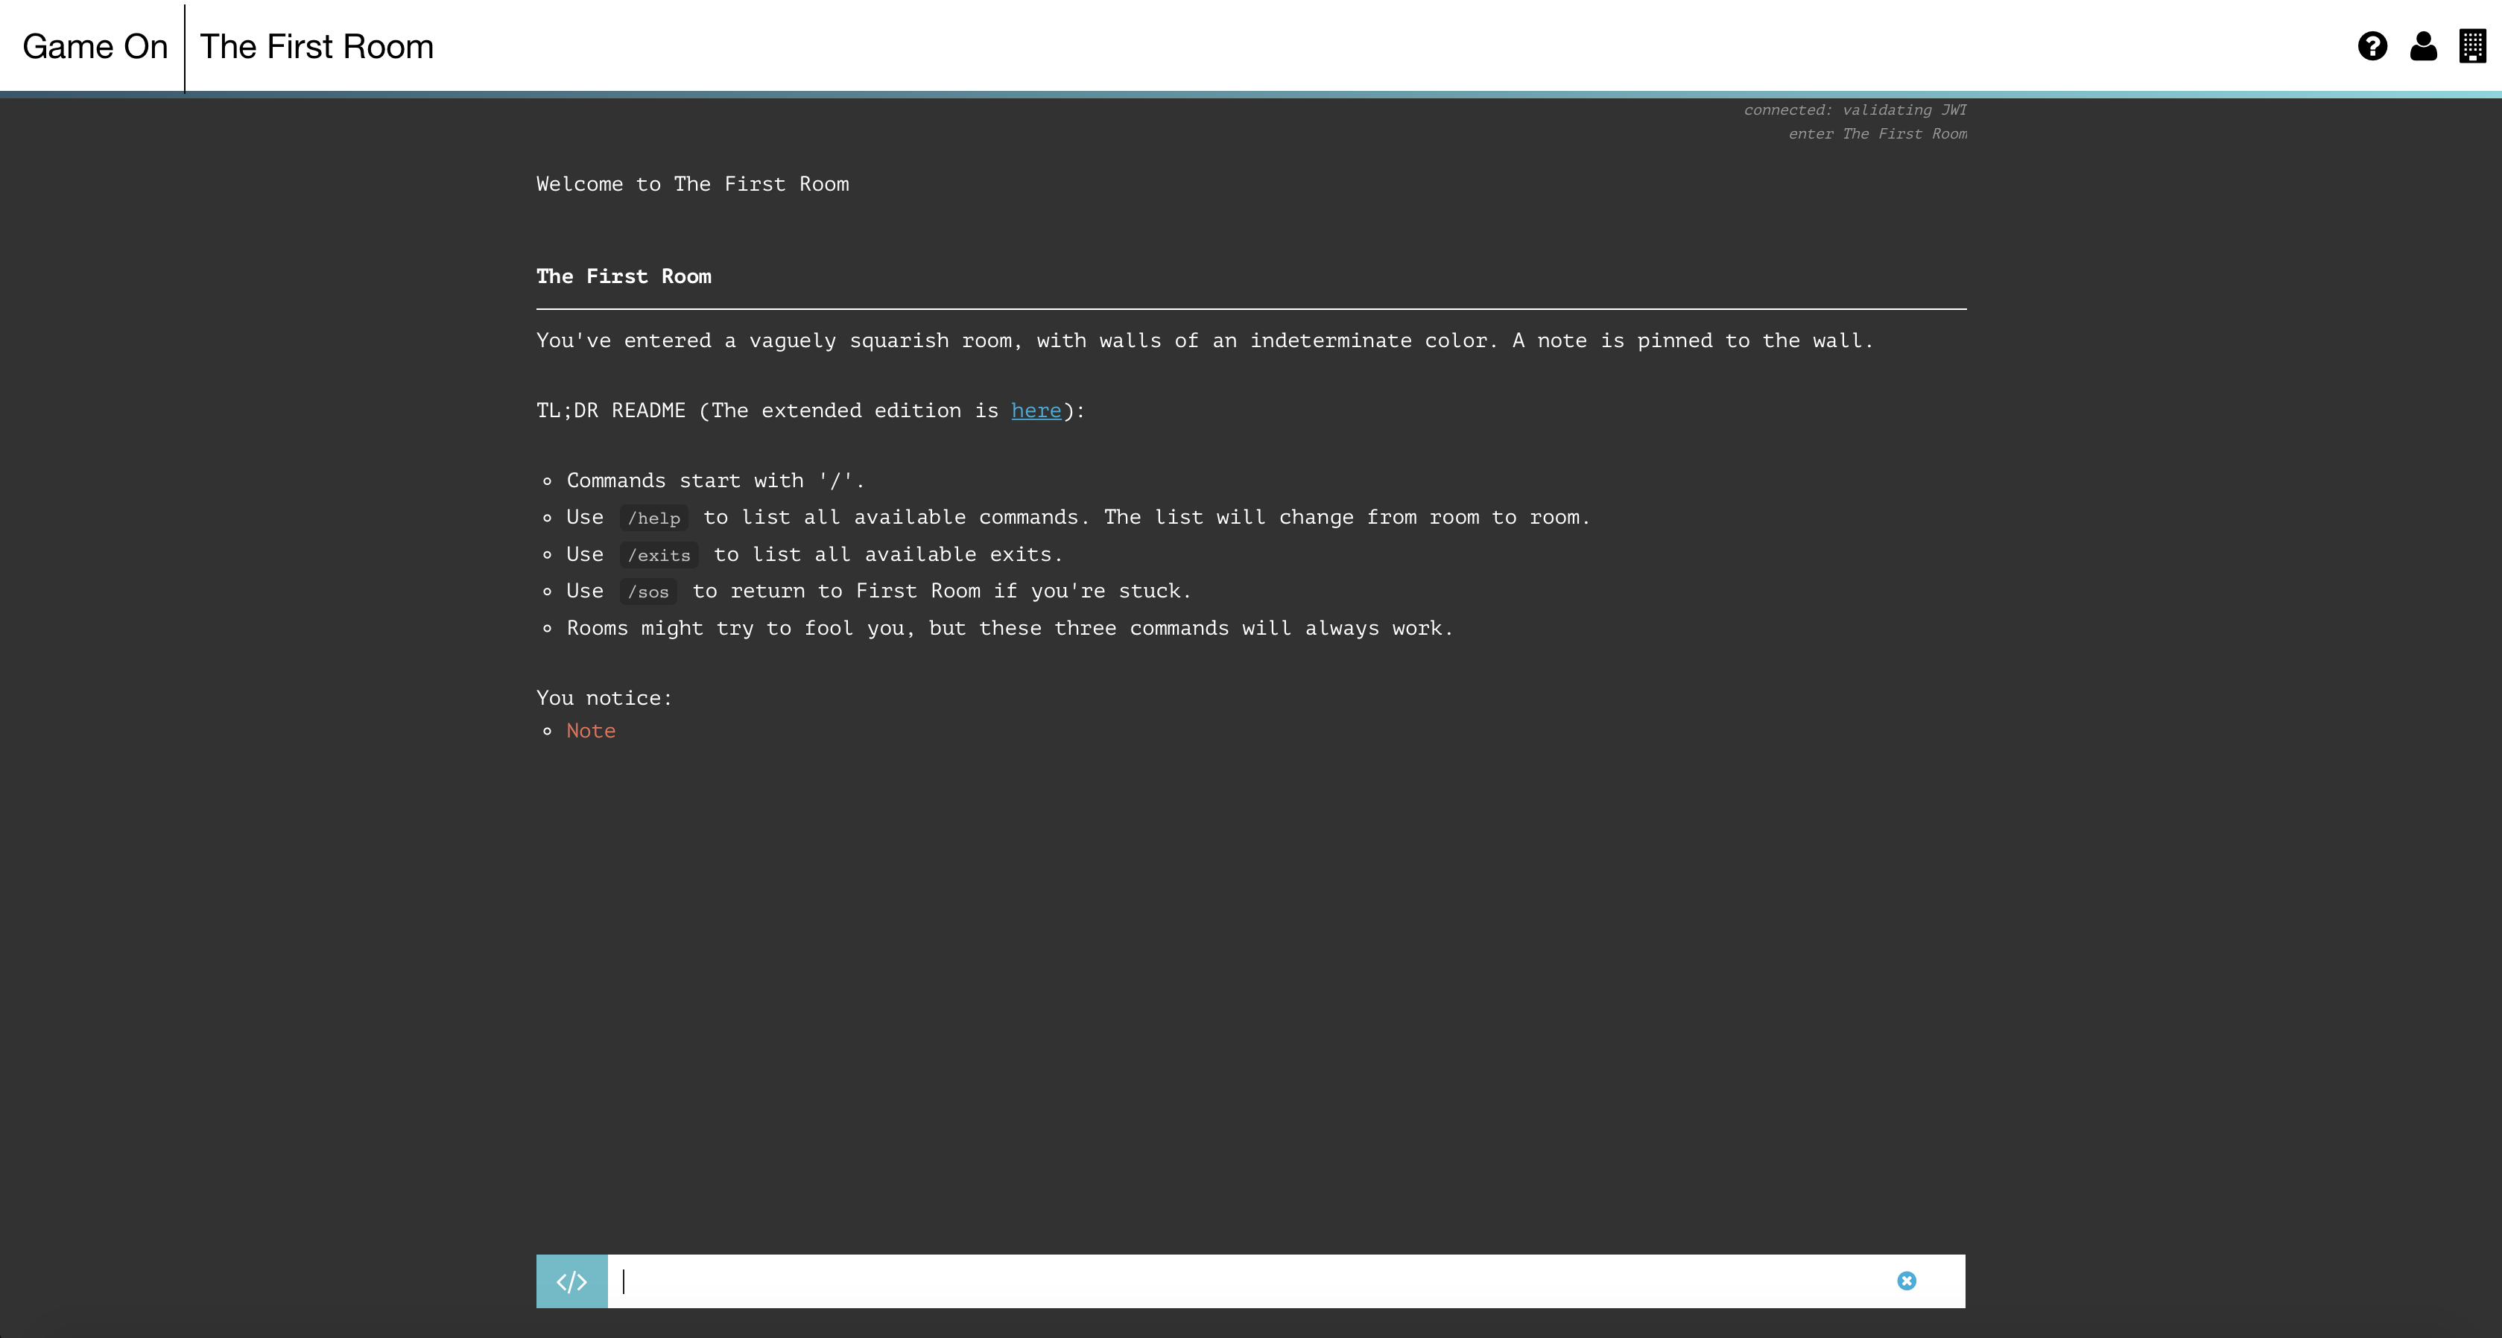
Task: Click the /help command snippet
Action: click(x=653, y=519)
